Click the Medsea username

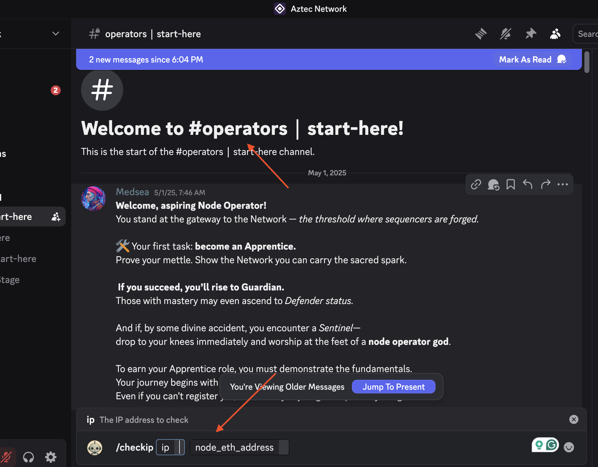(x=132, y=192)
